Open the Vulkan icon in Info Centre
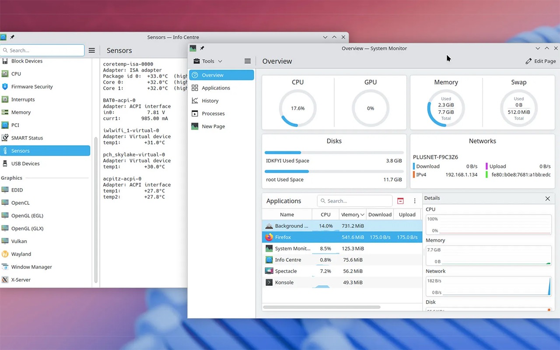Viewport: 560px width, 350px height. coord(5,241)
